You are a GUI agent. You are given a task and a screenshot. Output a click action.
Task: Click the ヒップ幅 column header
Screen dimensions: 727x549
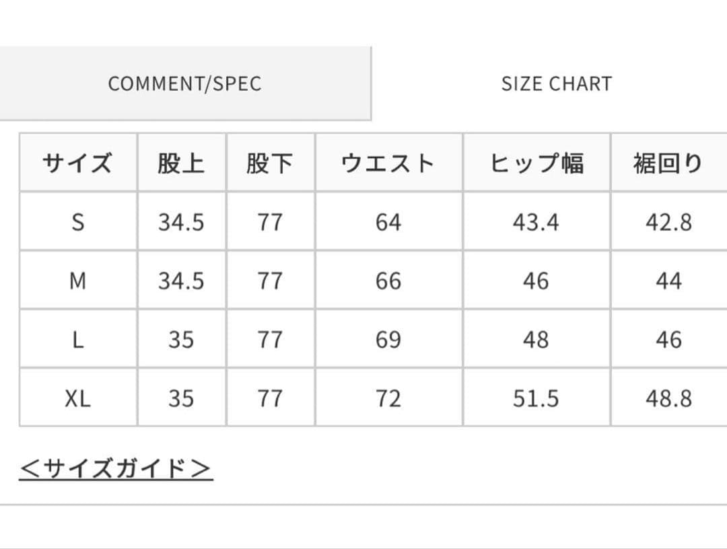tap(535, 161)
